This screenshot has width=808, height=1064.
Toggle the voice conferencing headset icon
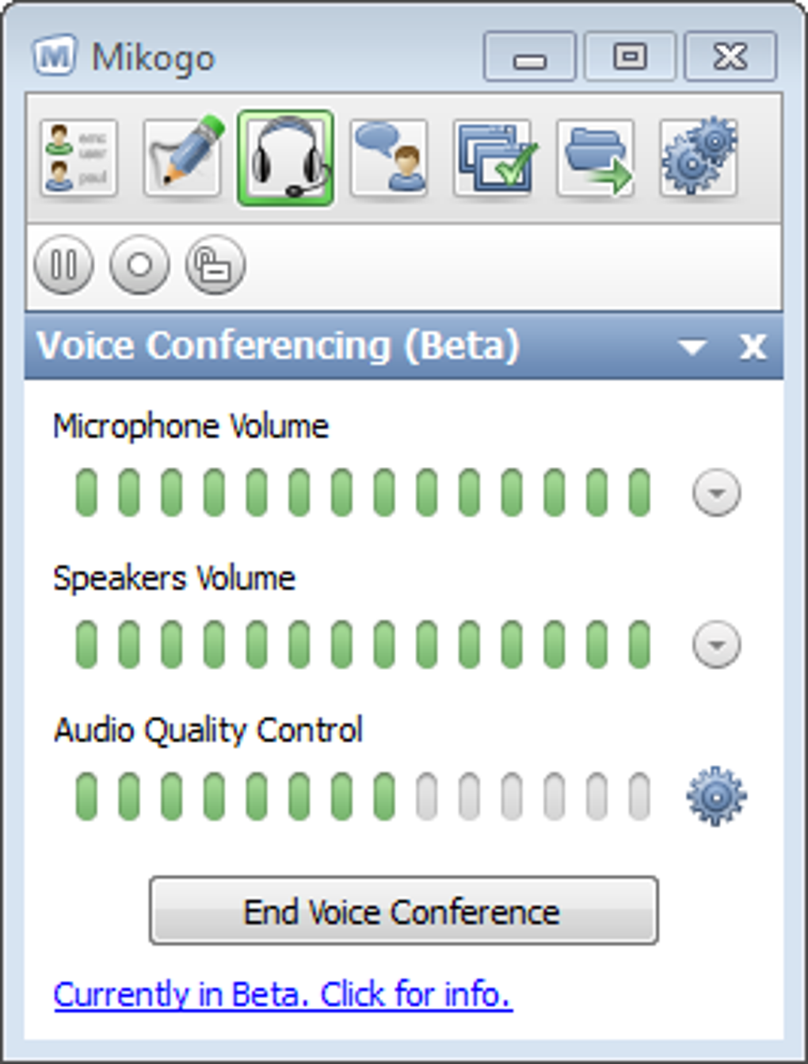(x=286, y=158)
